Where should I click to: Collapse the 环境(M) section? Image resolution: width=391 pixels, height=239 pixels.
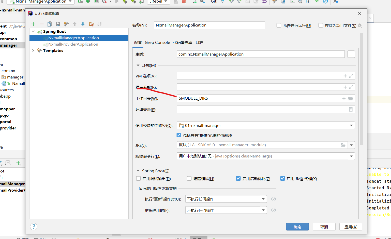138,65
